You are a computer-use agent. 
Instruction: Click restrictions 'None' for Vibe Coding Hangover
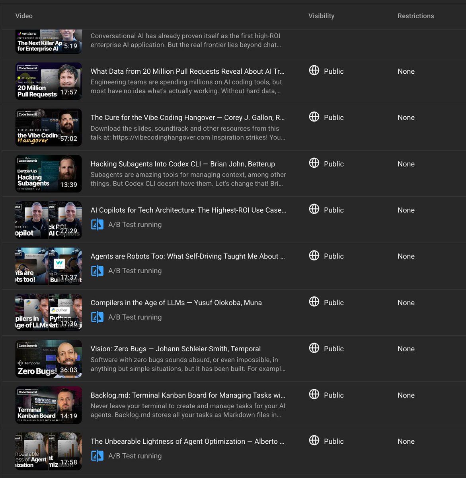pyautogui.click(x=406, y=118)
